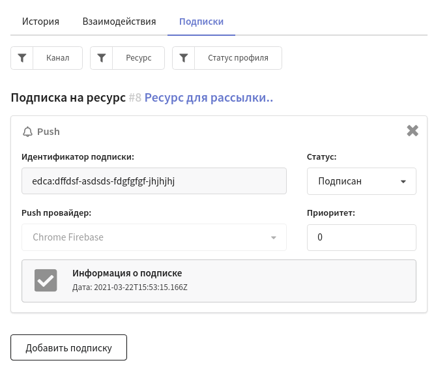The width and height of the screenshot is (436, 367).
Task: Click the funnel icon beside Ресурс
Action: (102, 58)
